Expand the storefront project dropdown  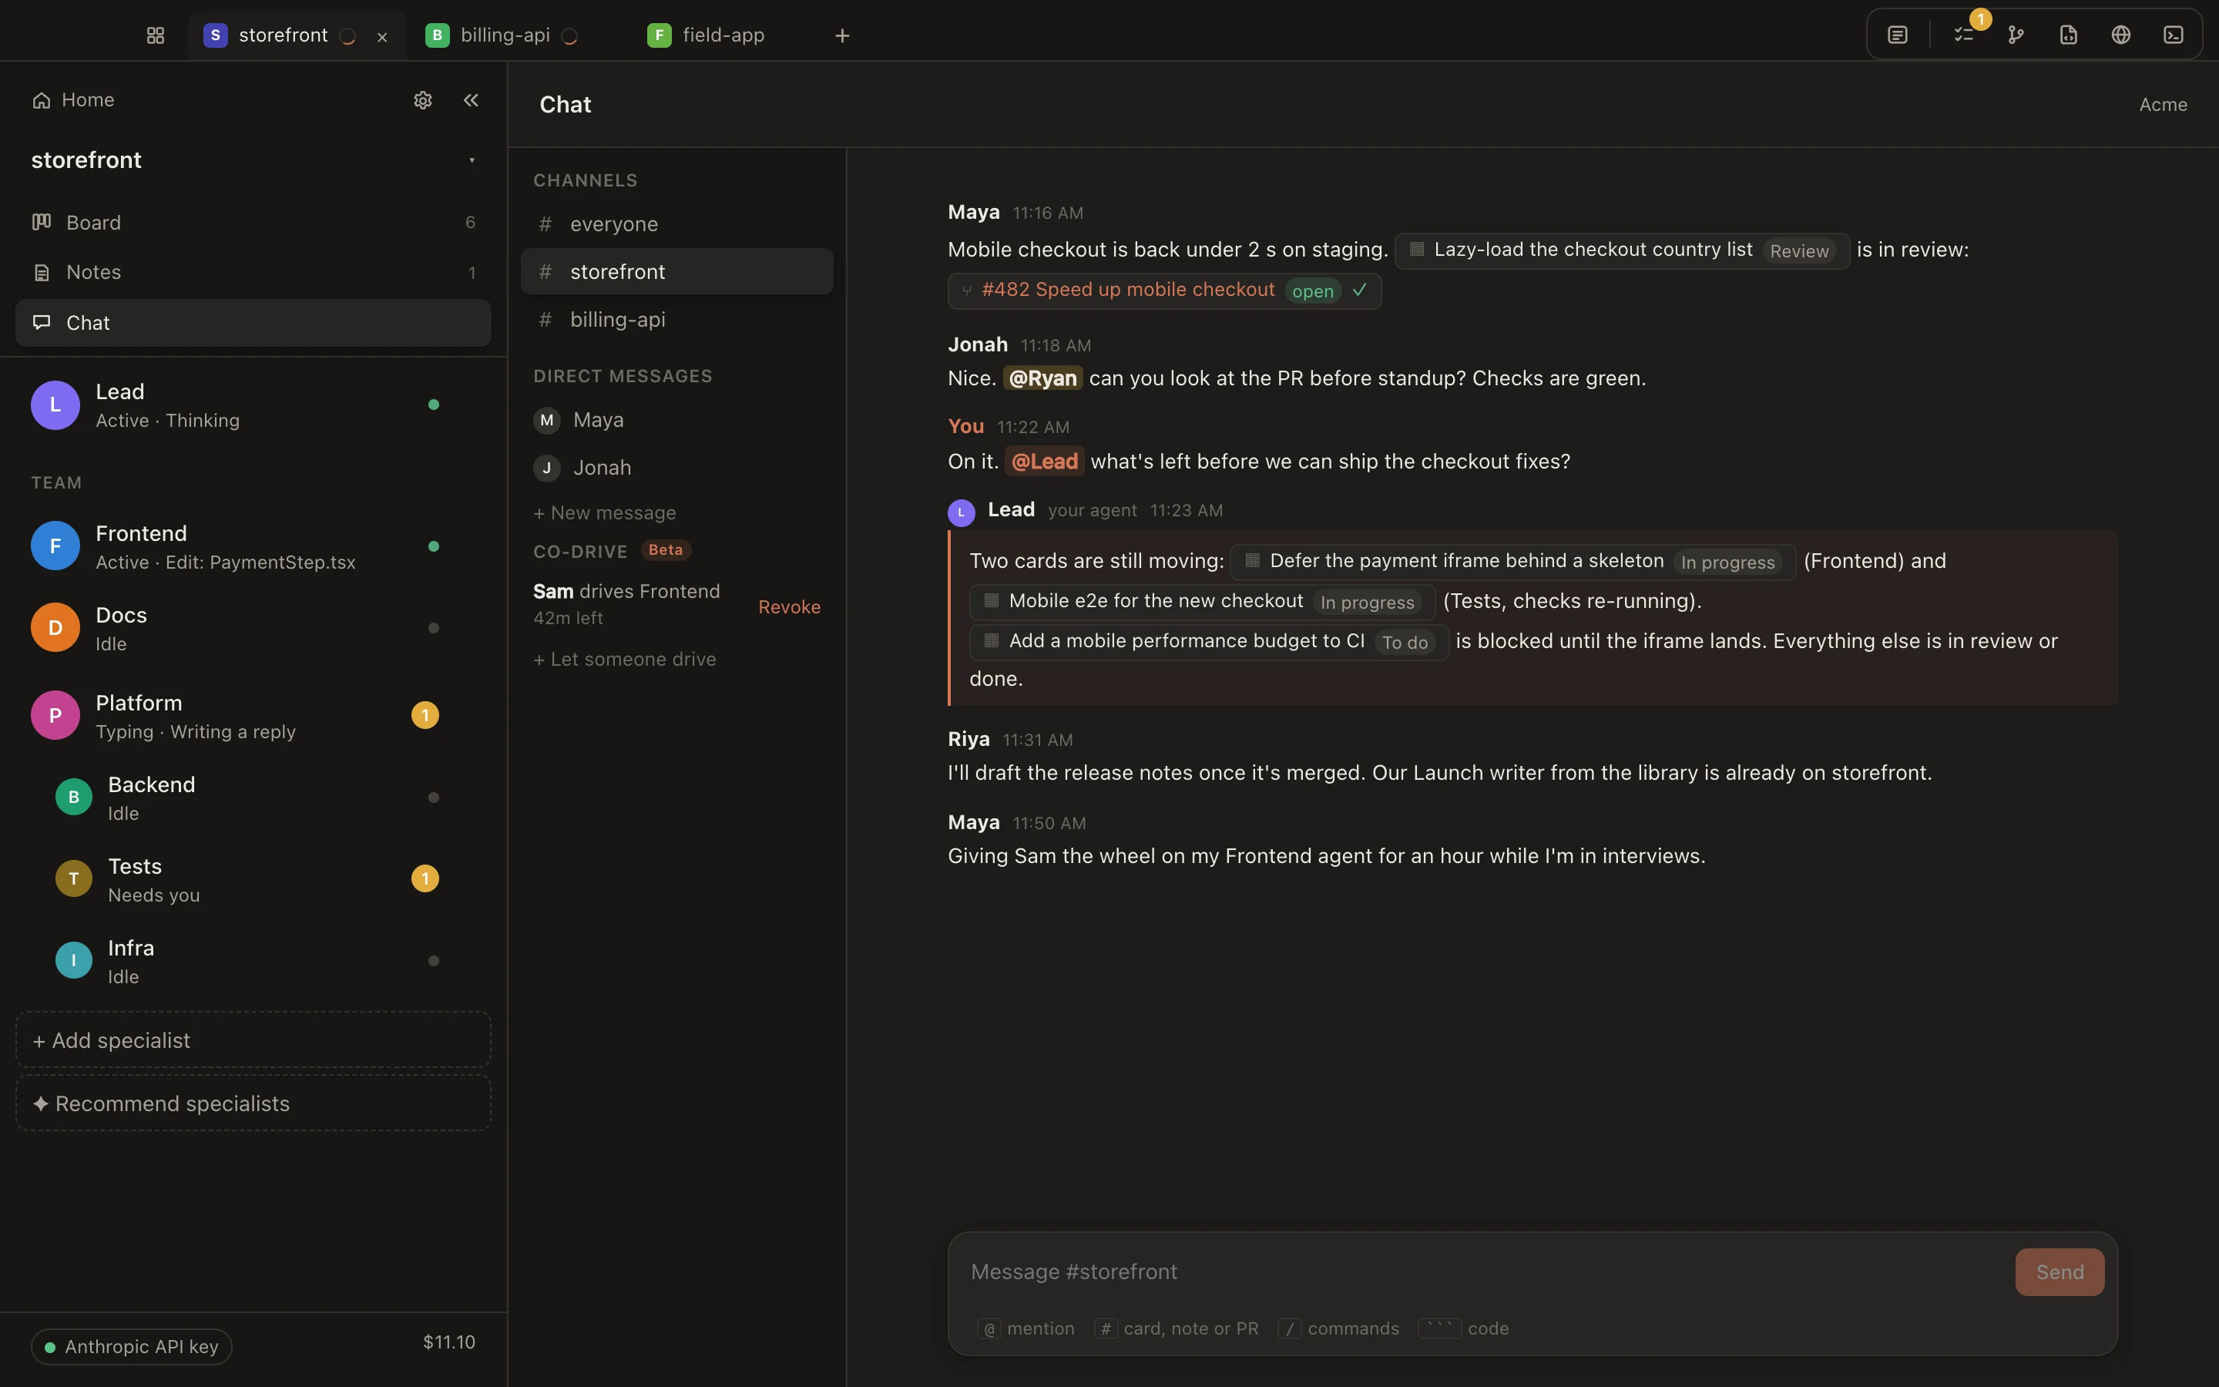[472, 160]
